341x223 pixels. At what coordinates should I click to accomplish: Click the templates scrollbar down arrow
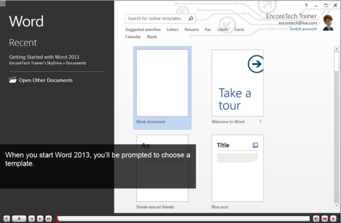[x=336, y=206]
